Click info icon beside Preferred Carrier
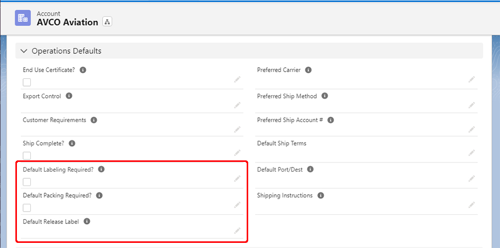The height and width of the screenshot is (248, 500). (x=309, y=70)
